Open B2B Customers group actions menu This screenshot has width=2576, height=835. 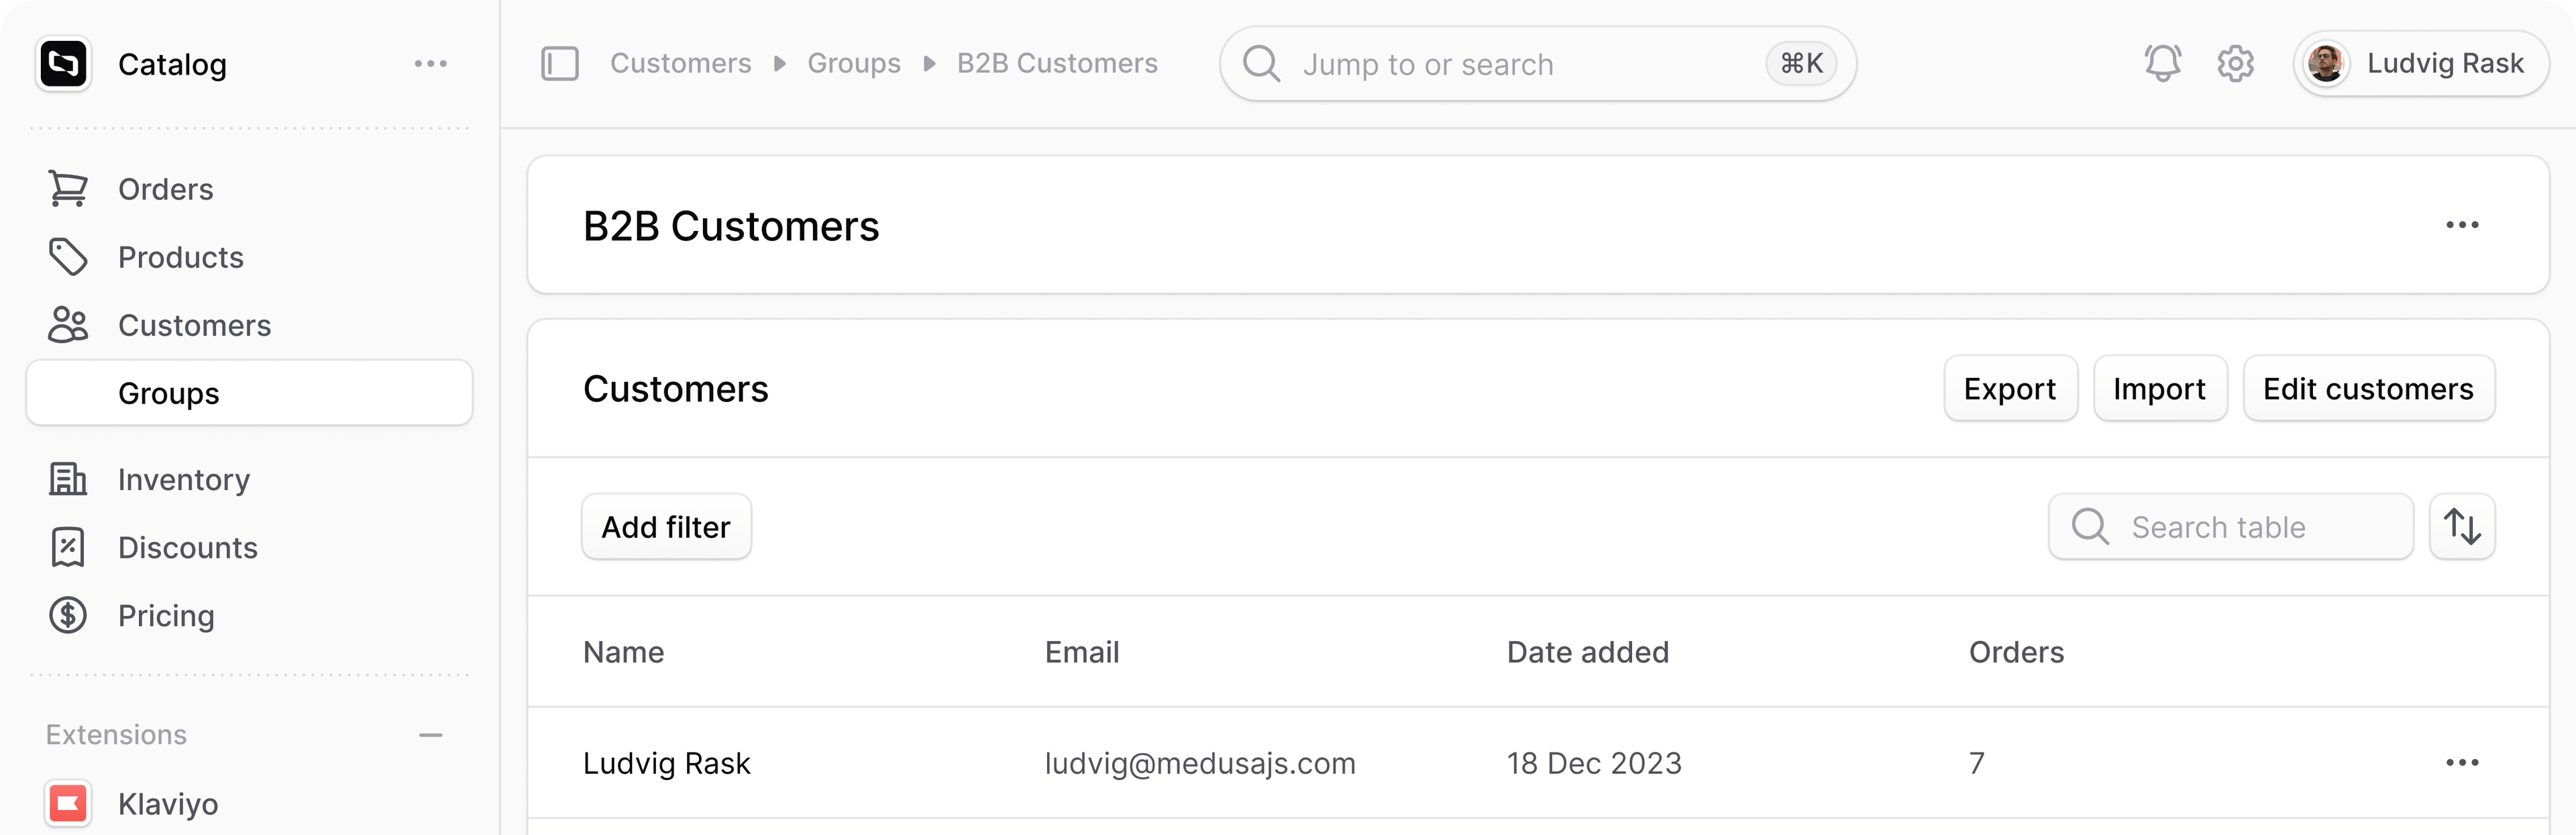pyautogui.click(x=2462, y=225)
